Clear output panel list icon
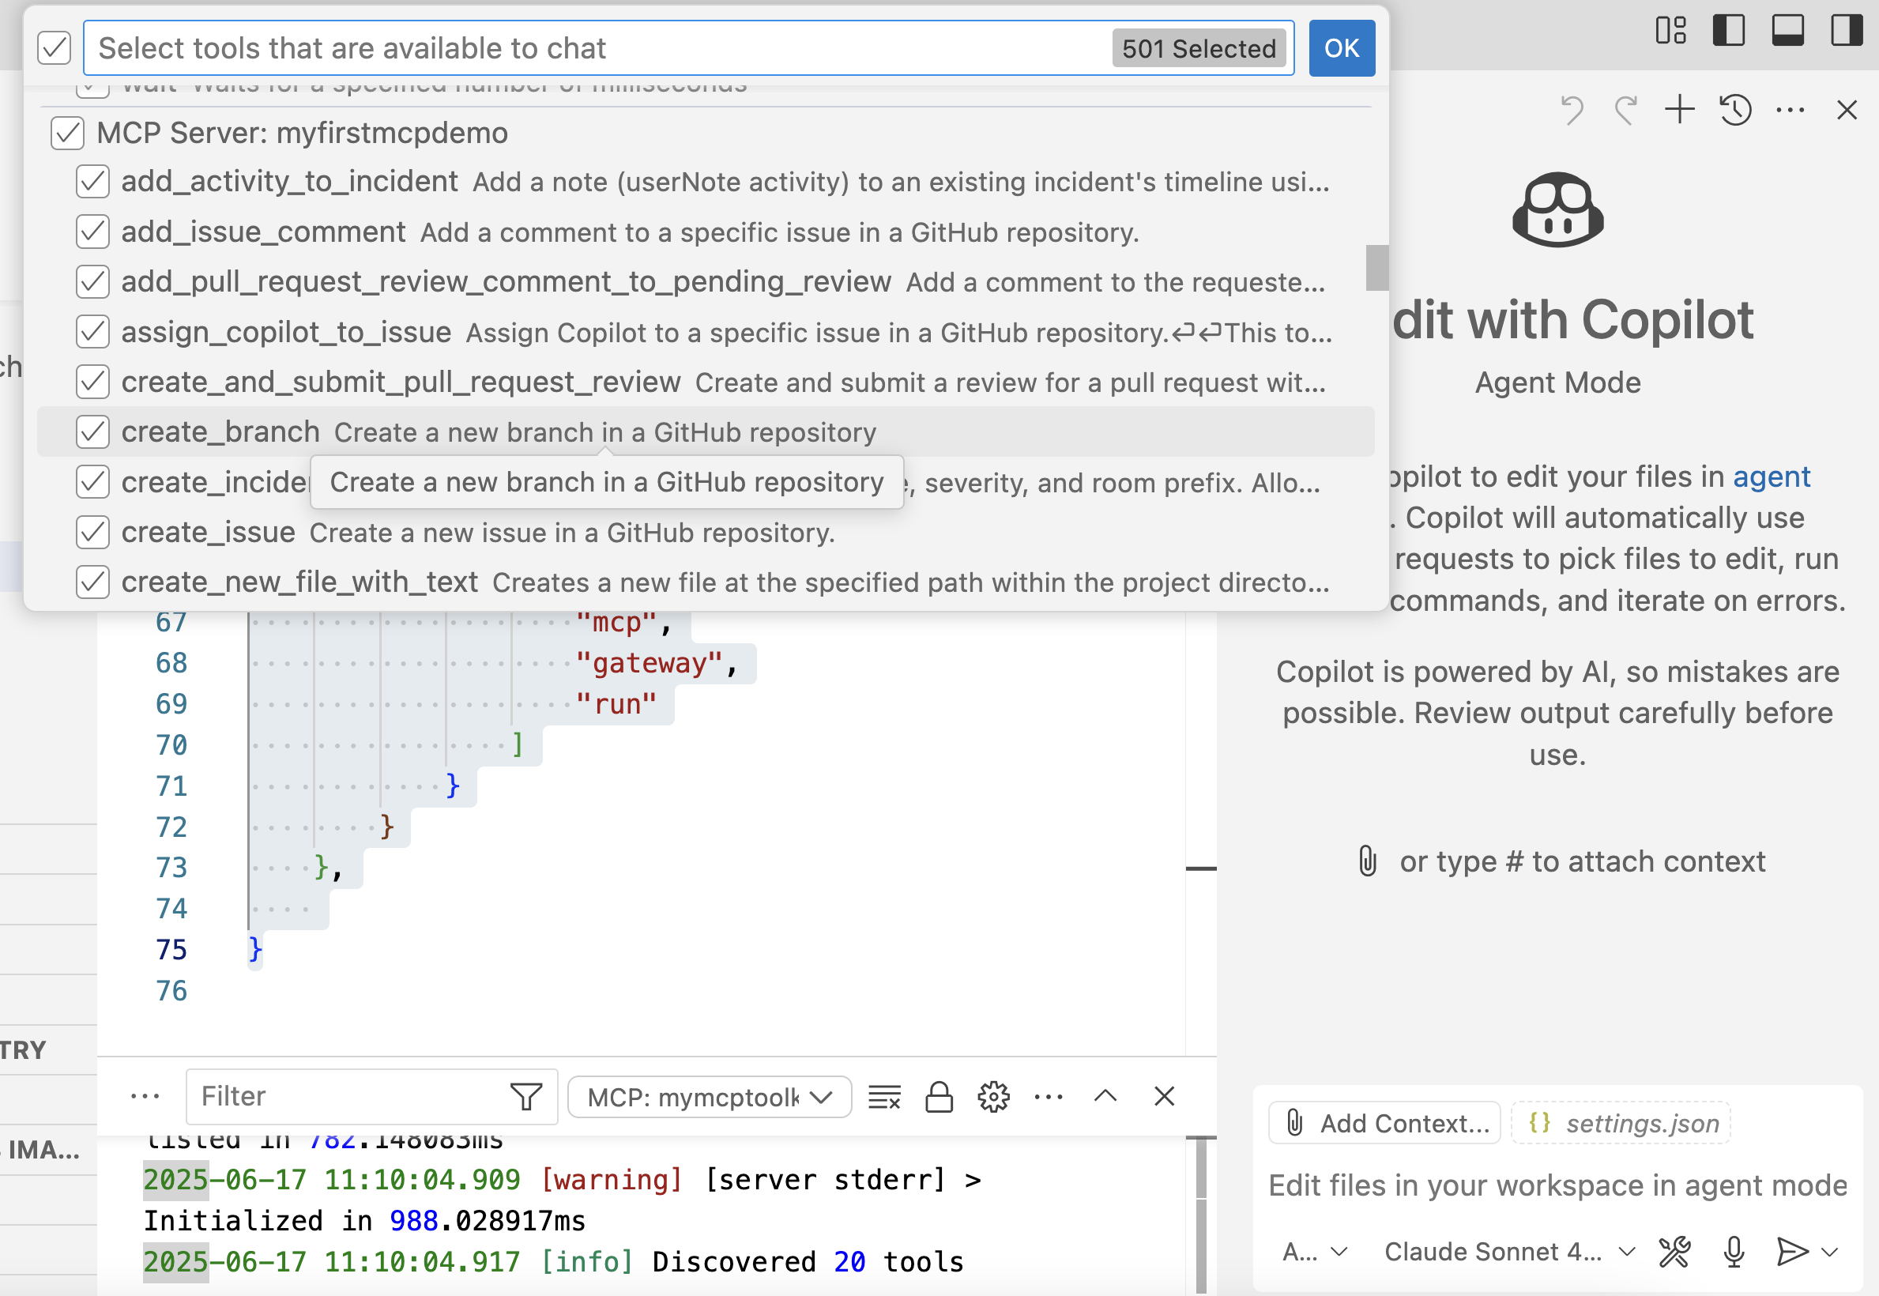 point(884,1097)
